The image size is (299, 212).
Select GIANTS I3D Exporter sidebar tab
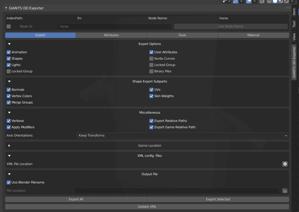click(294, 62)
